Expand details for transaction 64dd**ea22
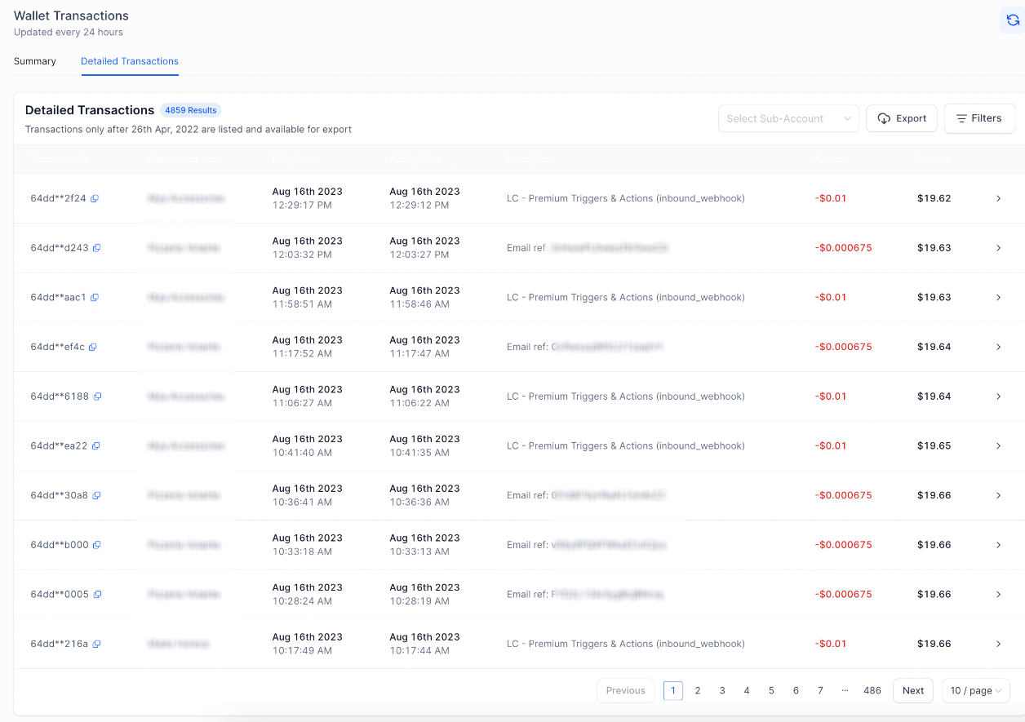Viewport: 1025px width, 722px height. click(x=998, y=446)
